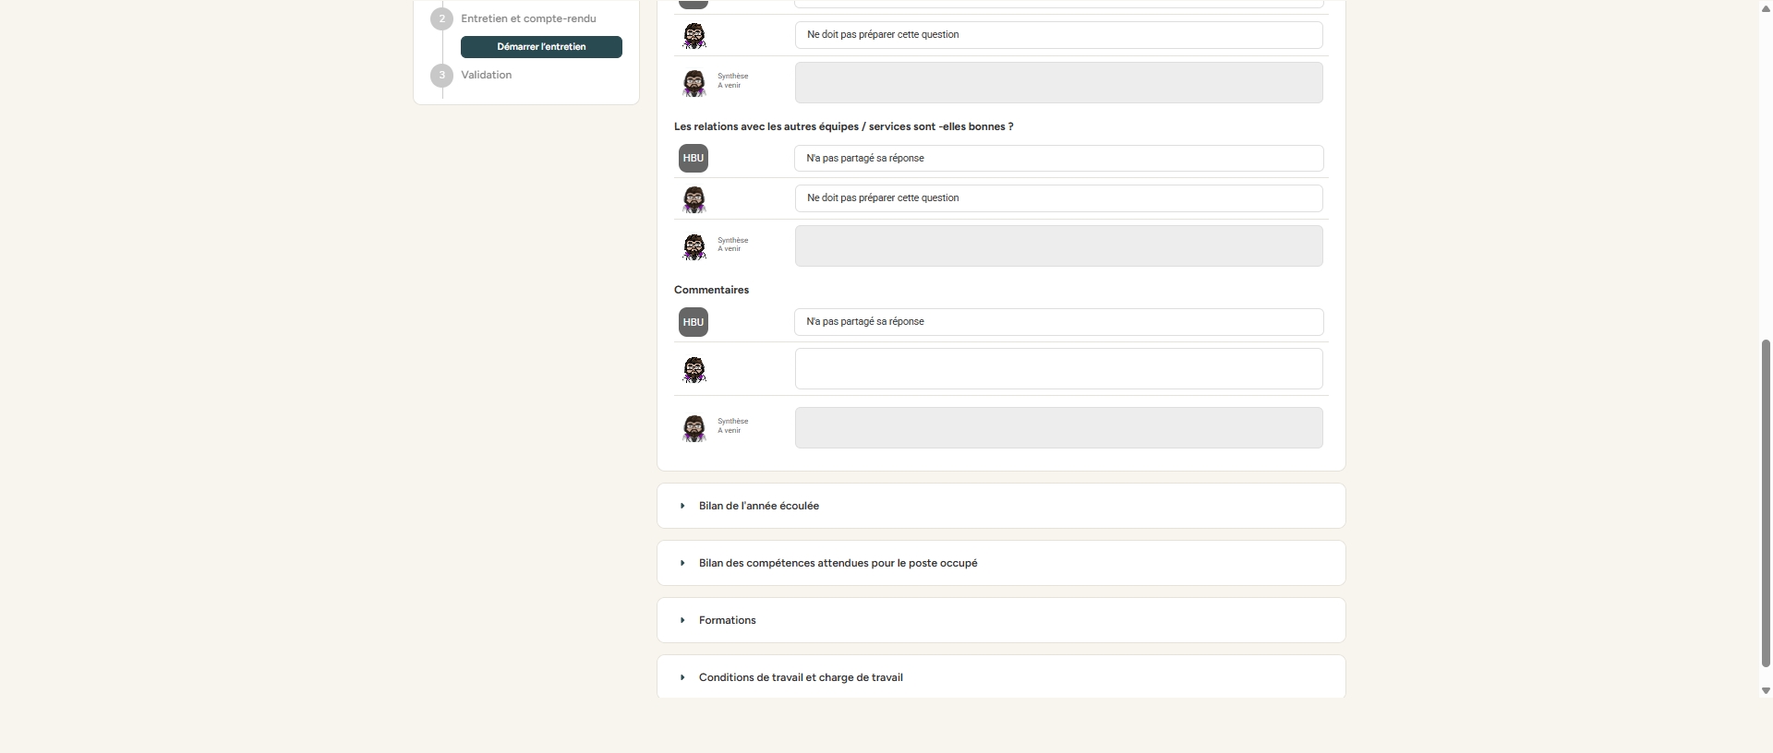Click the HBU avatar under Commentaires
Image resolution: width=1773 pixels, height=753 pixels.
point(694,322)
